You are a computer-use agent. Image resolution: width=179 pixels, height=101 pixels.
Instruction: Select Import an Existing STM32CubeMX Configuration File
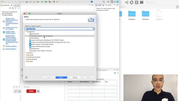click(x=50, y=42)
